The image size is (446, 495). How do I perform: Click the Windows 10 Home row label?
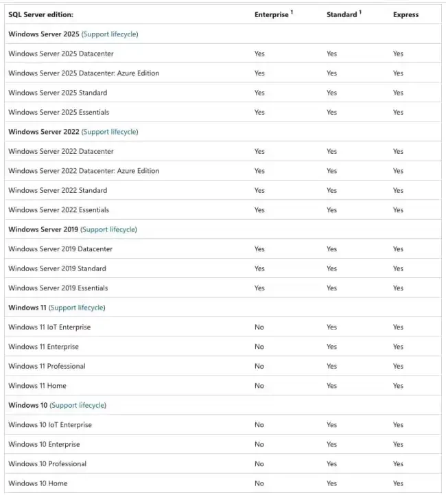point(38,483)
